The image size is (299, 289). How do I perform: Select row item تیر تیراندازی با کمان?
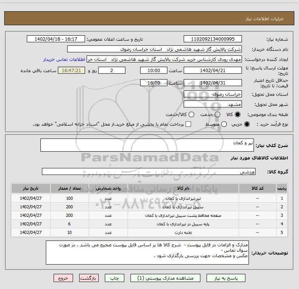(x=183, y=198)
